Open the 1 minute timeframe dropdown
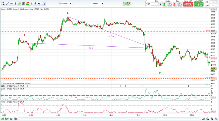Viewport: 219px width, 121px height. click(x=98, y=3)
